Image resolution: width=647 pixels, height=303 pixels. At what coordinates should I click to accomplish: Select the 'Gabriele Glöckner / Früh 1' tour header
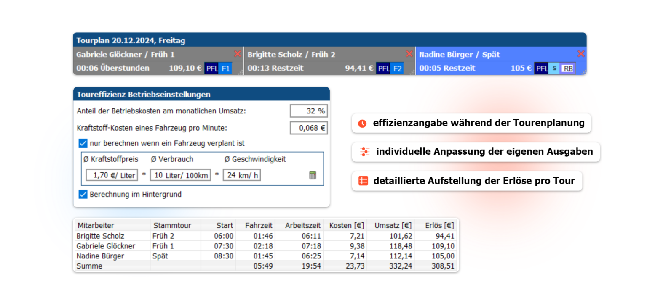pos(126,54)
